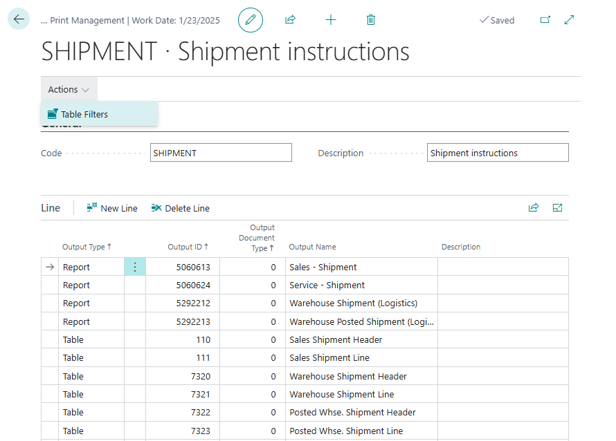Navigate back using the circular arrow icon
This screenshot has width=616, height=441.
18,19
